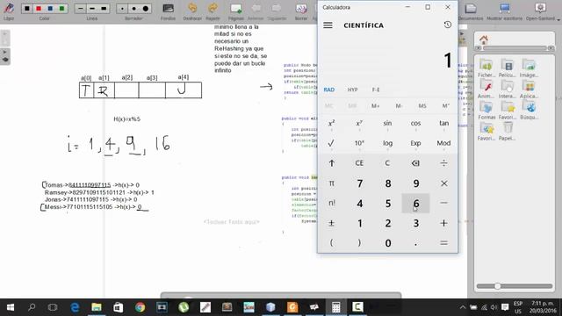Screen dimensions: 562x316
Task: Toggle HYP hyperbolic functions
Action: (x=352, y=90)
